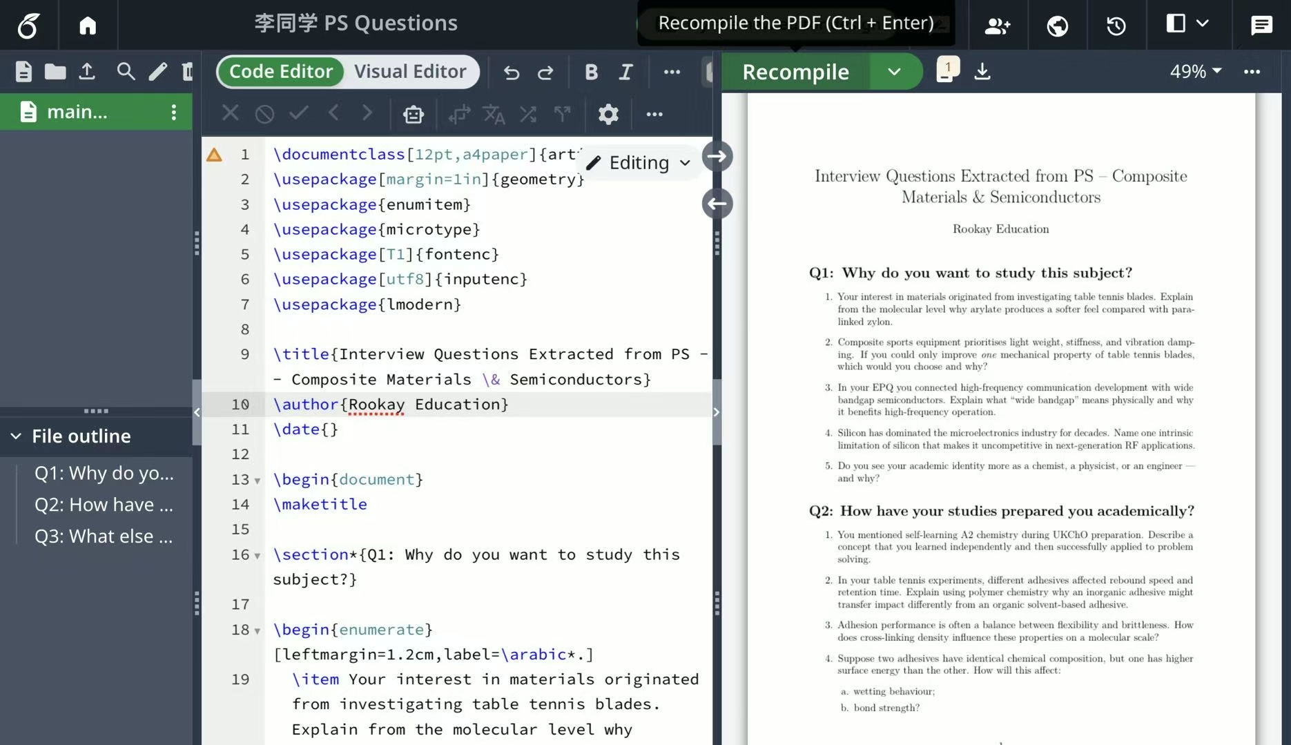Collapse the File outline section
This screenshot has height=745, width=1291.
pyautogui.click(x=16, y=436)
